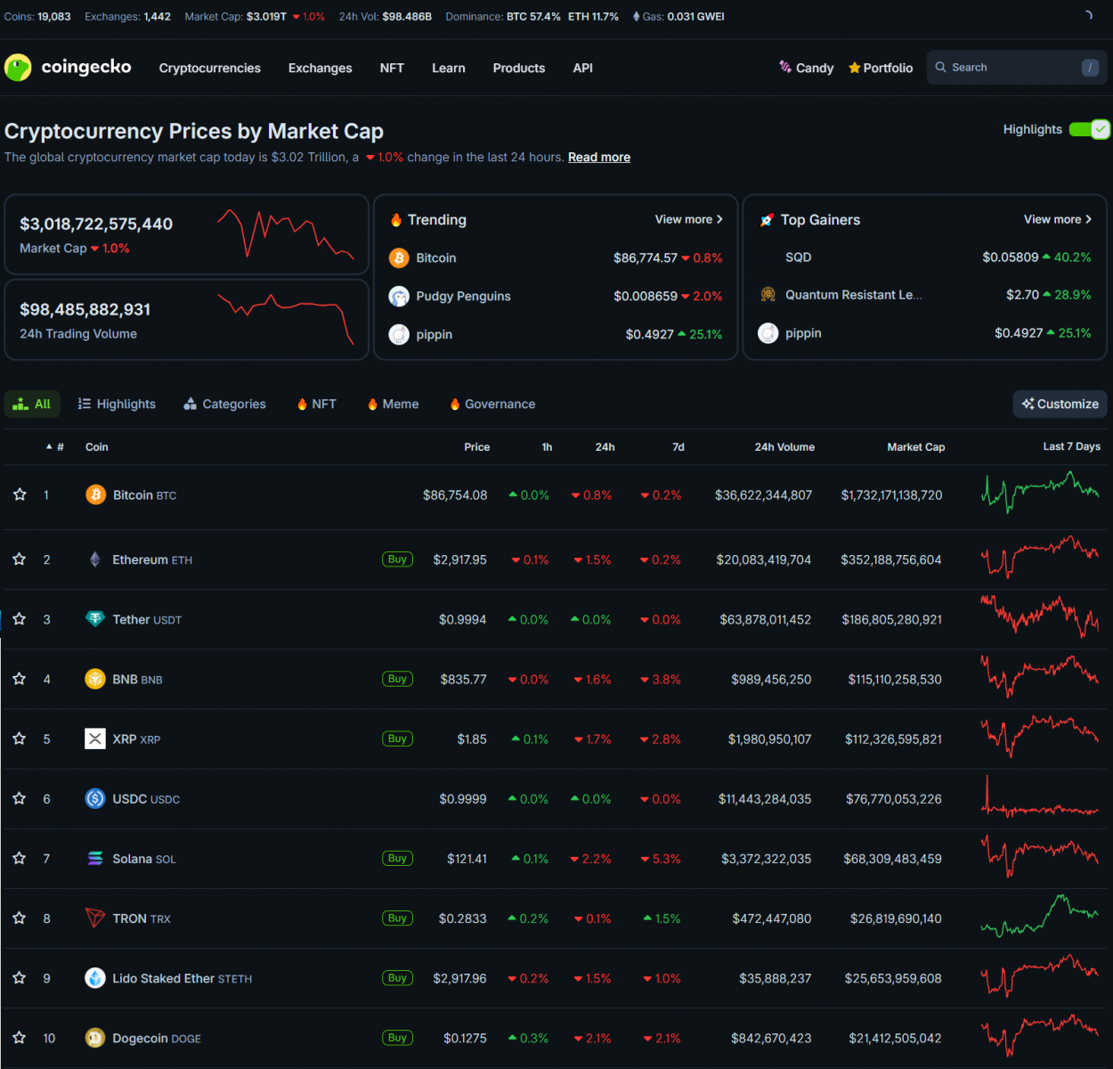Viewport: 1113px width, 1069px height.
Task: Click the CoinGecko logo icon
Action: tap(18, 68)
